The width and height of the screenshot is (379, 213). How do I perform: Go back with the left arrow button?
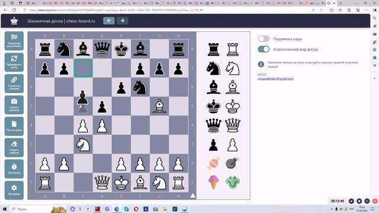pos(109,21)
